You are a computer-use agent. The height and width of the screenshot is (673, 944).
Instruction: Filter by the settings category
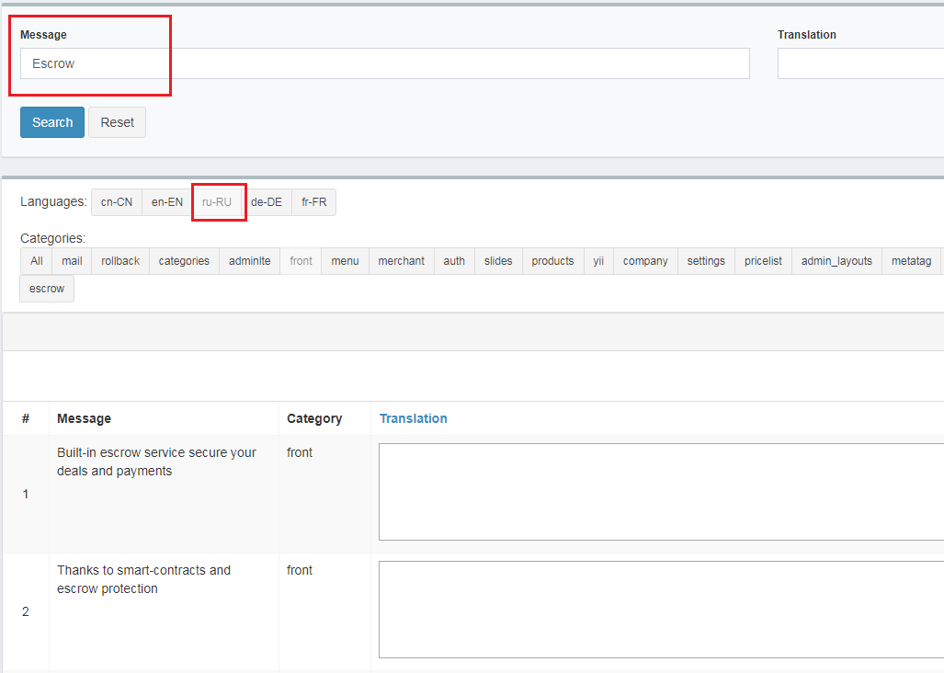point(706,261)
